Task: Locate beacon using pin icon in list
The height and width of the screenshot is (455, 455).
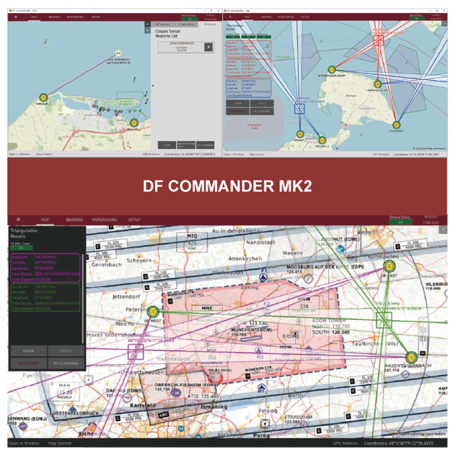Action: click(x=208, y=47)
